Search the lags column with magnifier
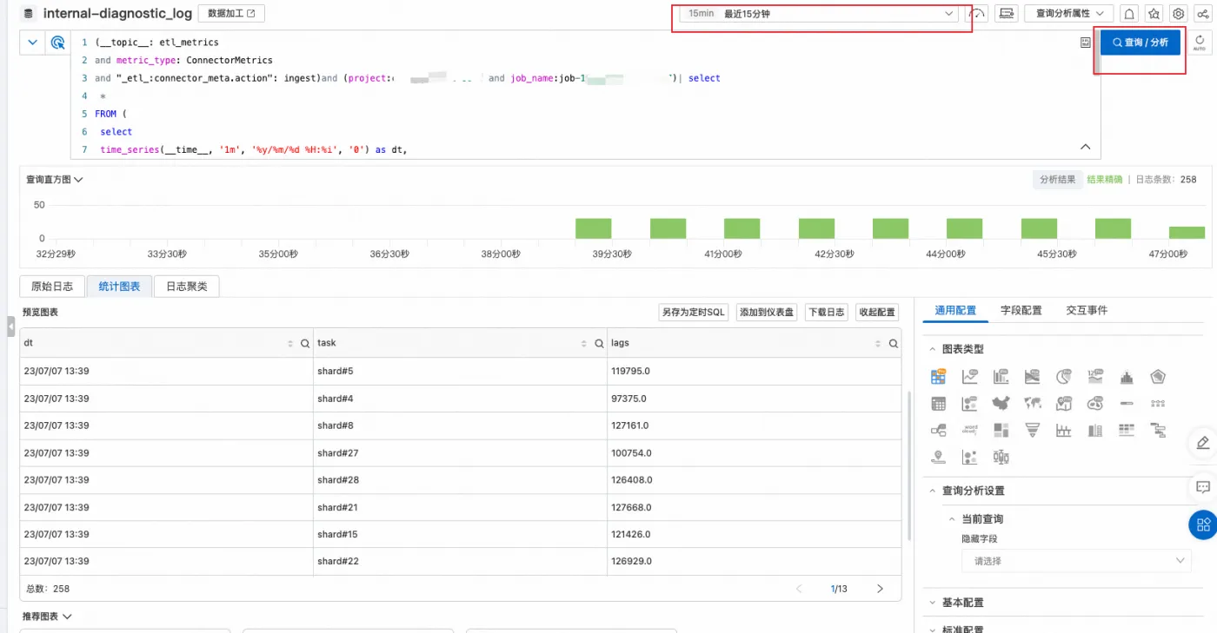Screen dimensions: 1217x633 (893, 344)
